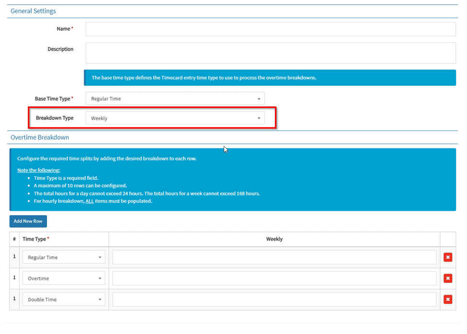
Task: Open Time Type dropdown in first table row
Action: click(64, 257)
